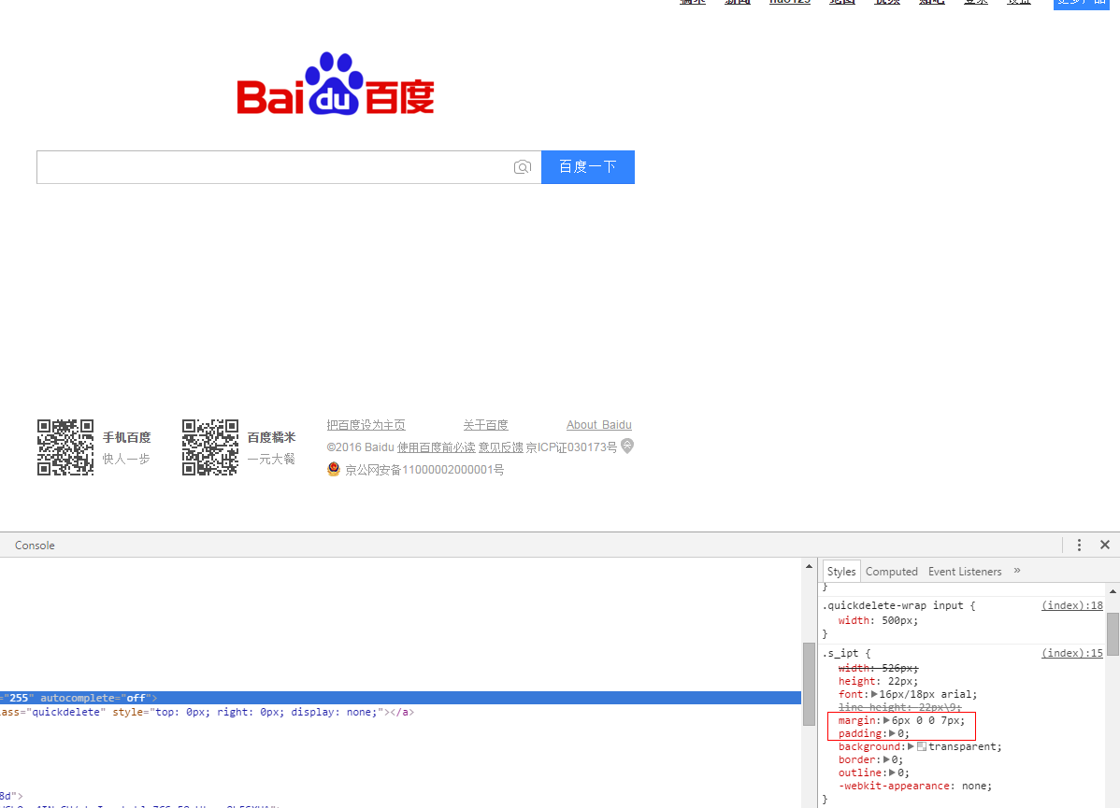Click the Styles pane scroll-up arrow
1120x808 pixels.
click(1113, 591)
